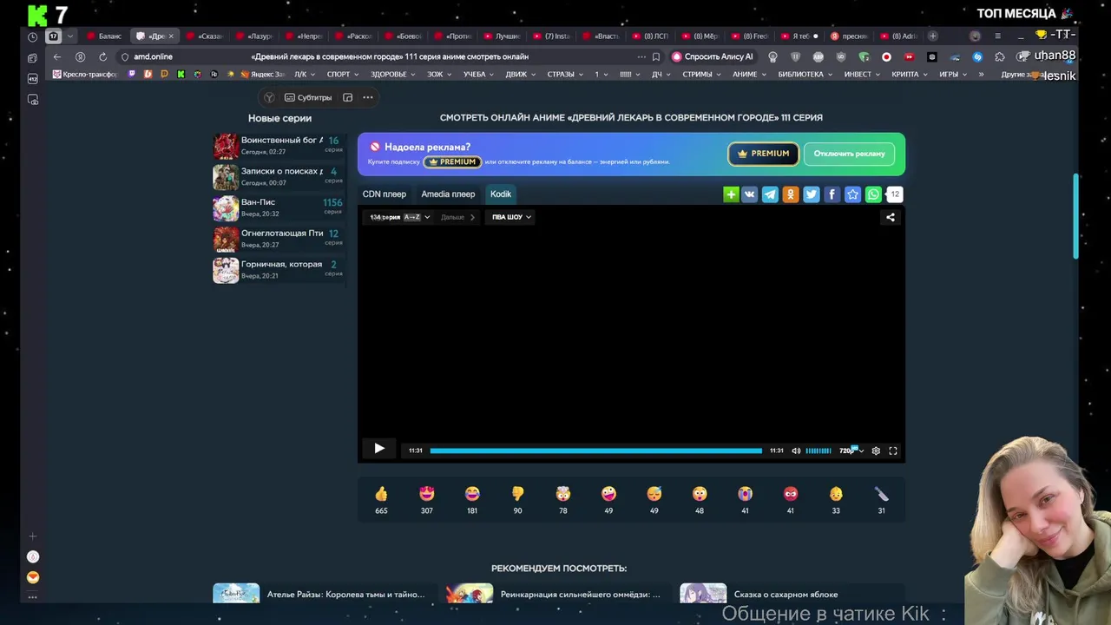The image size is (1111, 625).
Task: Click the blue star bookmark share icon
Action: click(852, 194)
